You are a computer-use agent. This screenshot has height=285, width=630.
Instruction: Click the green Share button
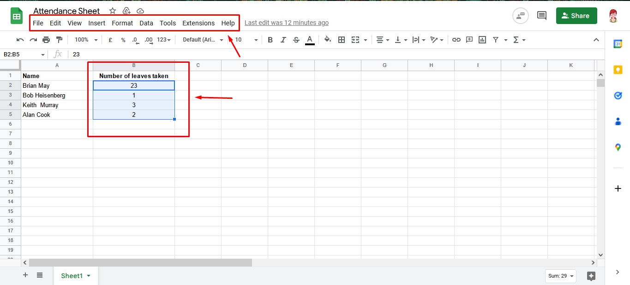(x=576, y=15)
